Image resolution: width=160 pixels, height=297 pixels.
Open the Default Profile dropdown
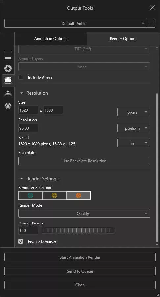click(x=76, y=23)
